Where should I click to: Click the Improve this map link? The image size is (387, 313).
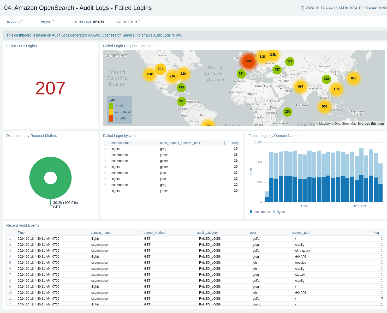(x=371, y=124)
